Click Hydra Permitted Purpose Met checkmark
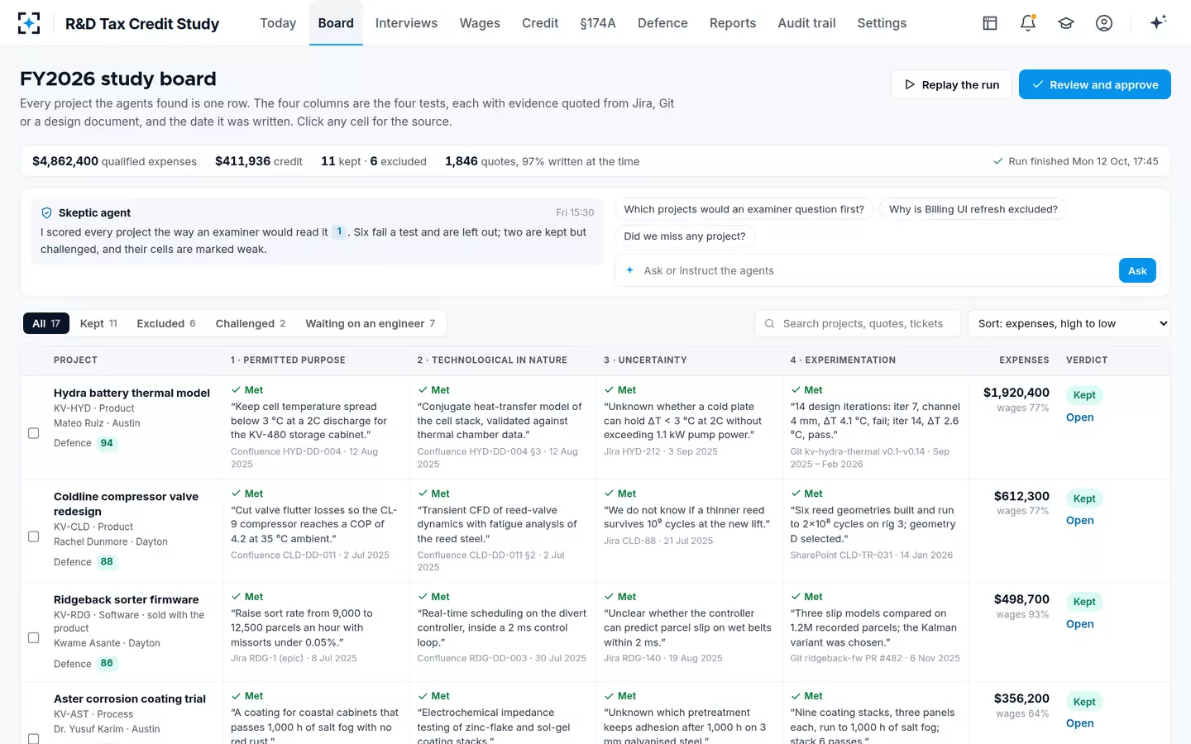Screen dimensions: 1191x744 click(x=237, y=389)
